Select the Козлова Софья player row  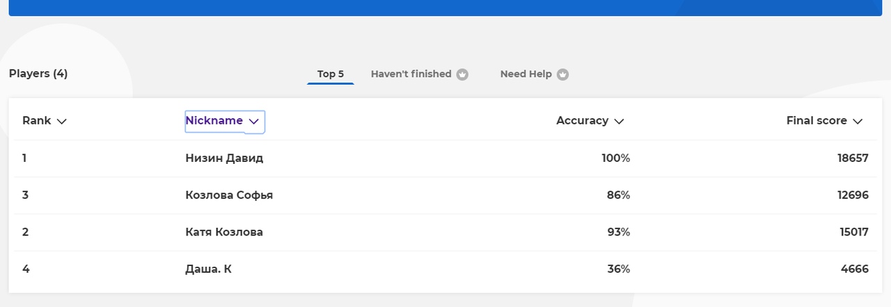229,195
